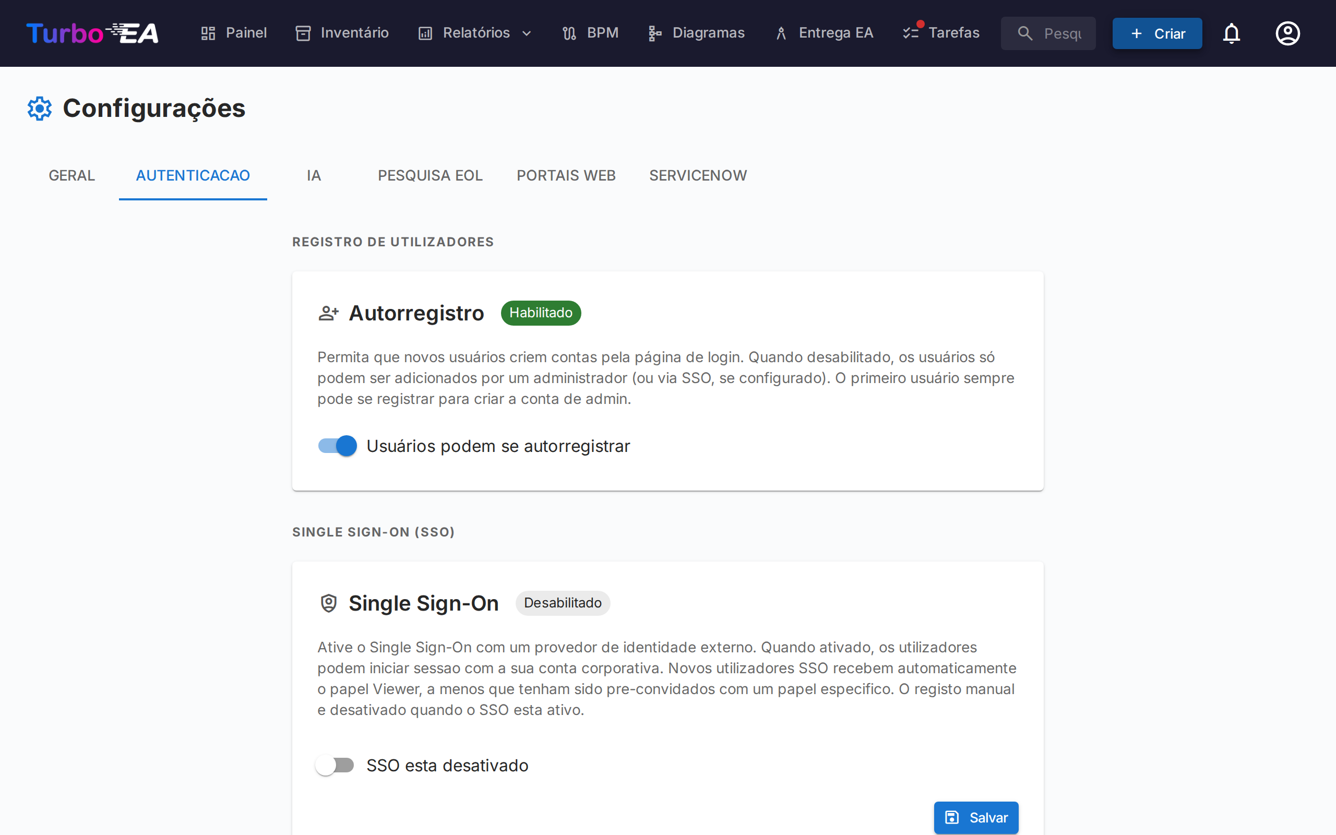Screen dimensions: 1336x835
Task: Open Entrega EA via its icon
Action: 781,33
